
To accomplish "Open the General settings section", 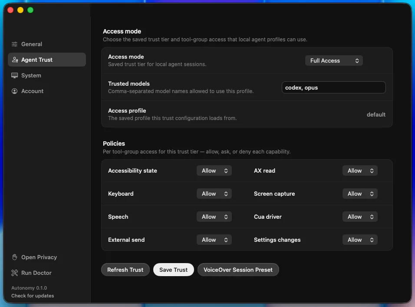I will tap(47, 44).
